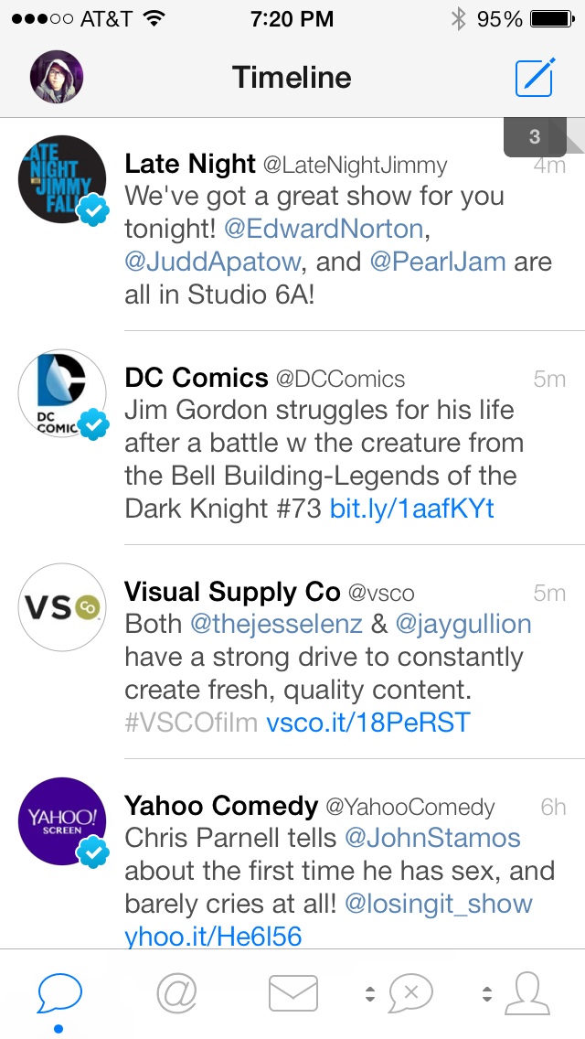
Task: Tap the account avatar in header
Action: [57, 77]
